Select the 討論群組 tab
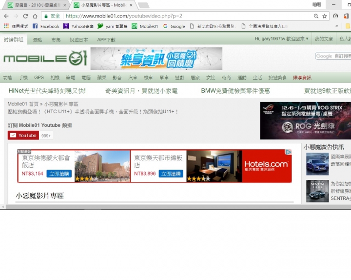This screenshot has width=351, height=280. click(x=14, y=39)
